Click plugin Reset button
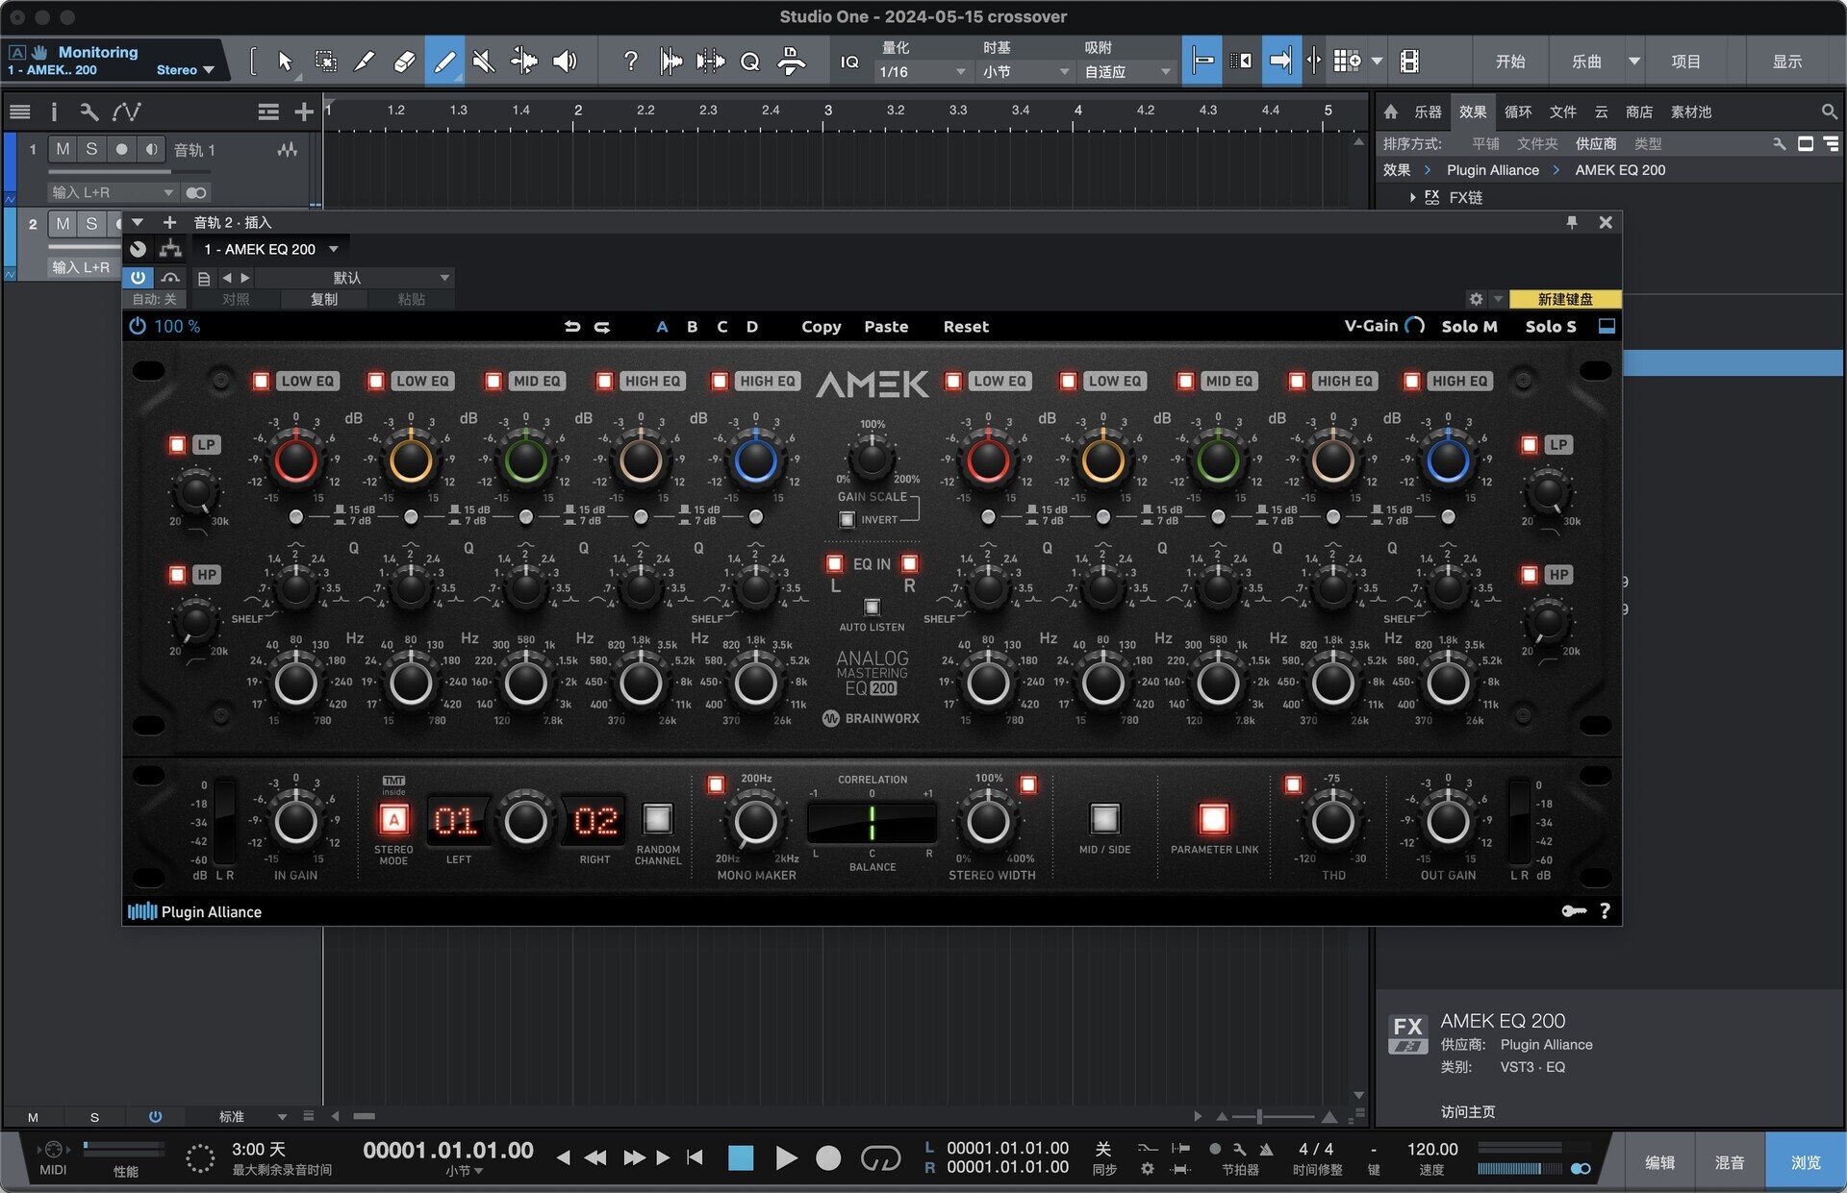 click(965, 327)
